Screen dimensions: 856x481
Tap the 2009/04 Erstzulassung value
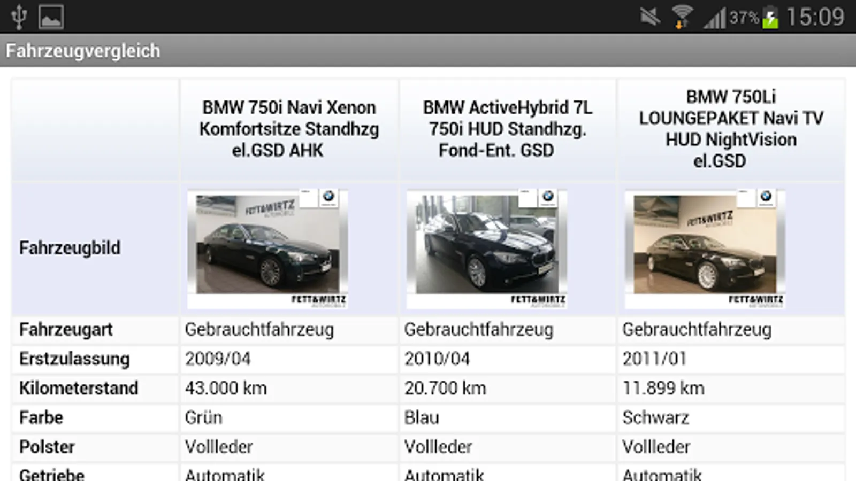(218, 359)
